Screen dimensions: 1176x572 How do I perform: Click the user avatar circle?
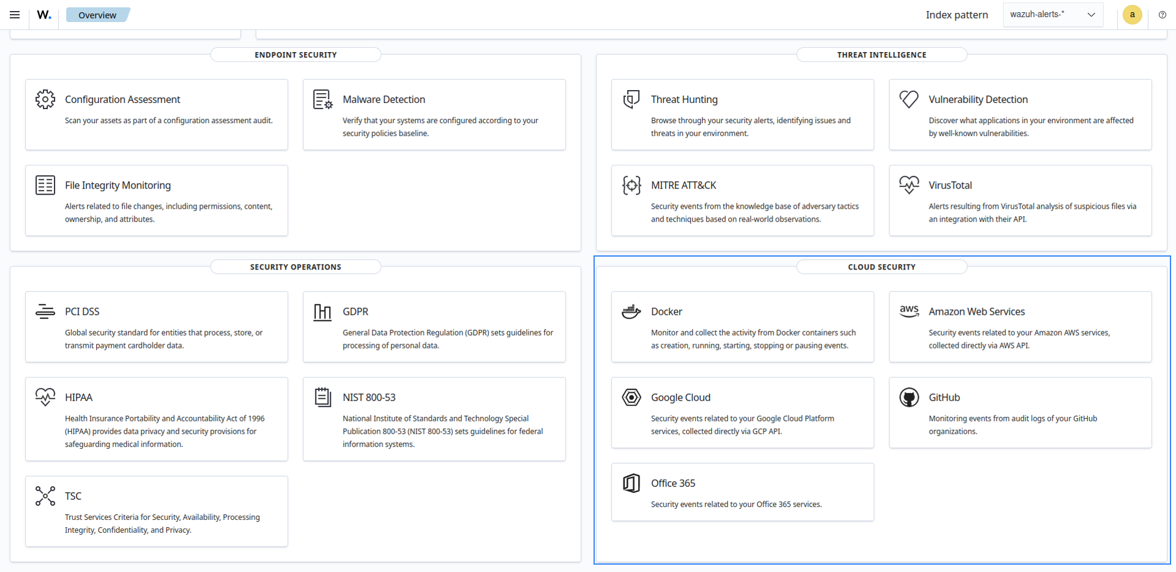point(1132,15)
